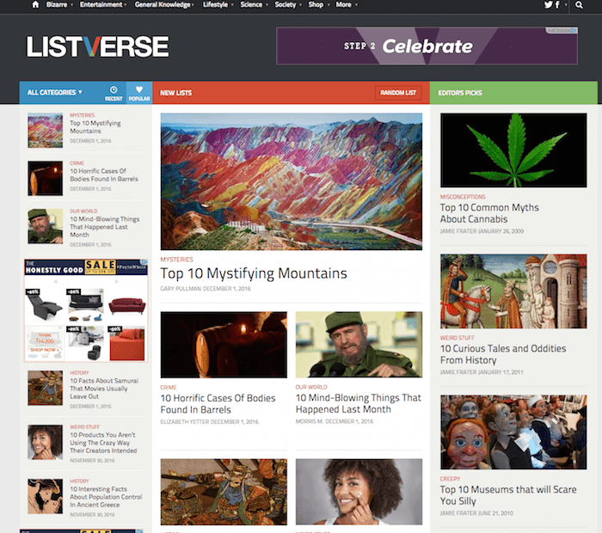Open sidebar Mind-Blowing Things Last Month link
602x533 pixels.
[x=104, y=227]
